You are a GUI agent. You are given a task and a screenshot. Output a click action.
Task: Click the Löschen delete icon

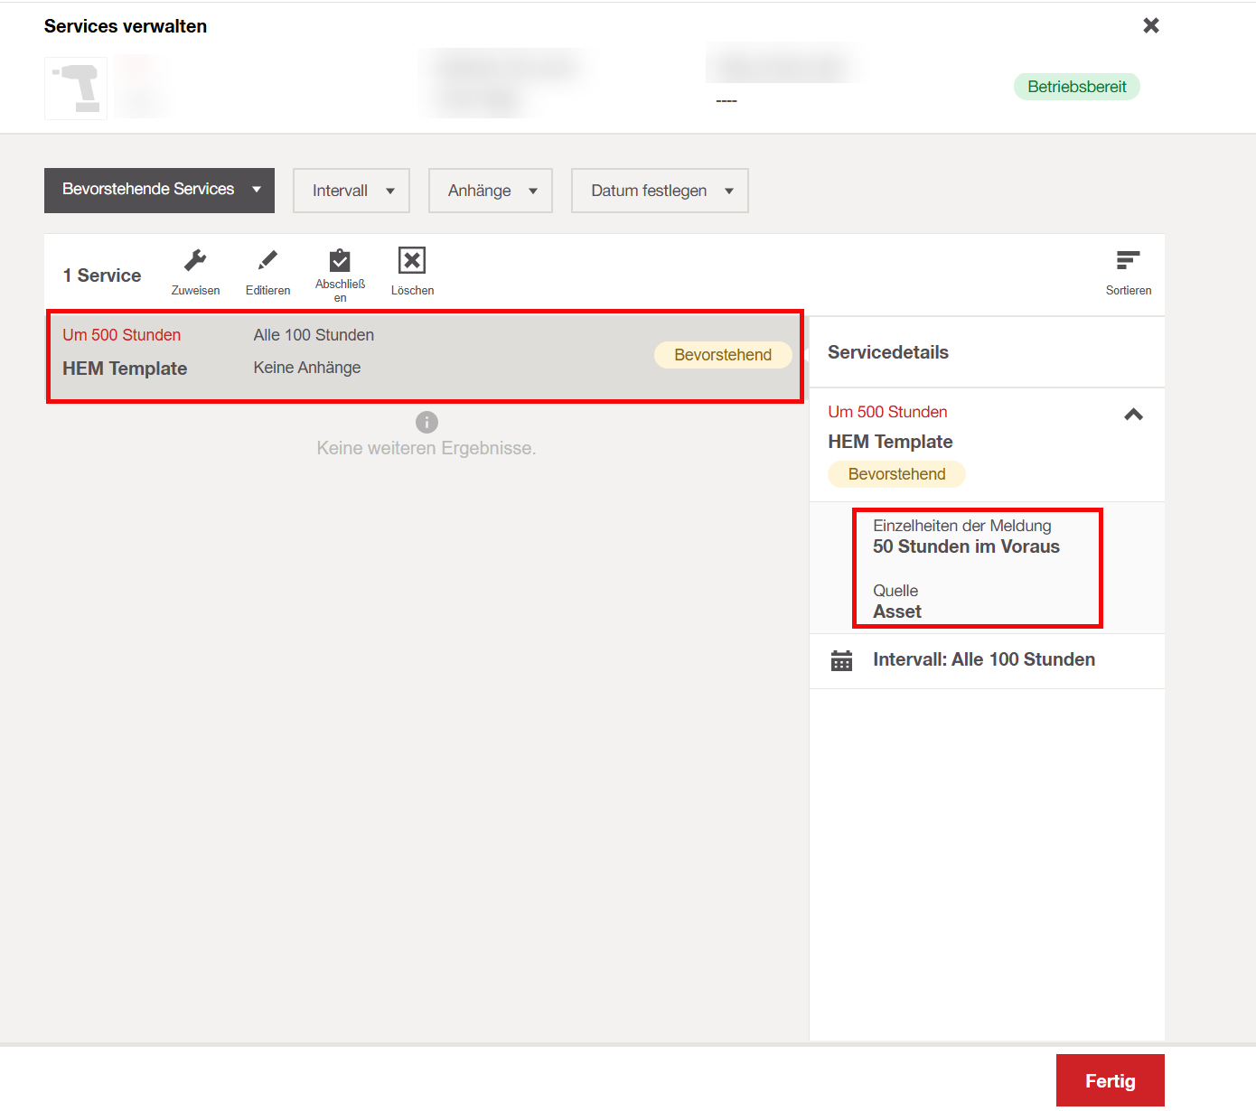[x=412, y=262]
